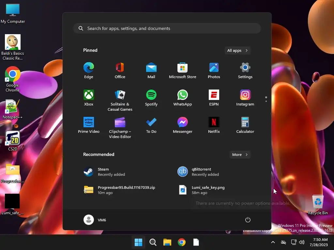Screen dimensions: 334x250
Task: Open the clock showing 7:50 AM
Action: [319, 242]
